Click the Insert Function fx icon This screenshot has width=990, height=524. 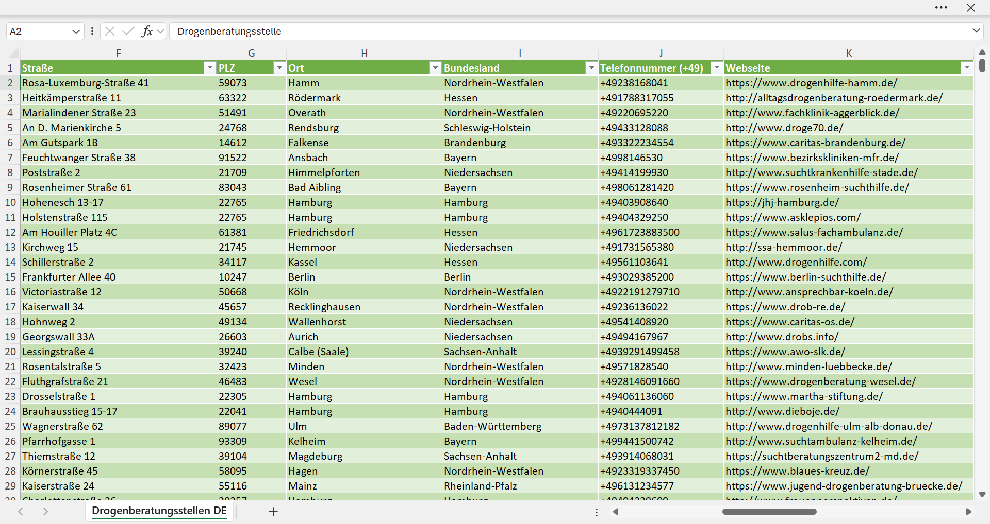(x=147, y=31)
